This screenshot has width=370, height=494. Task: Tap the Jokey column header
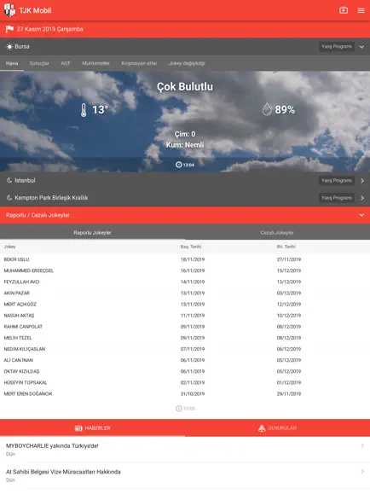9,247
